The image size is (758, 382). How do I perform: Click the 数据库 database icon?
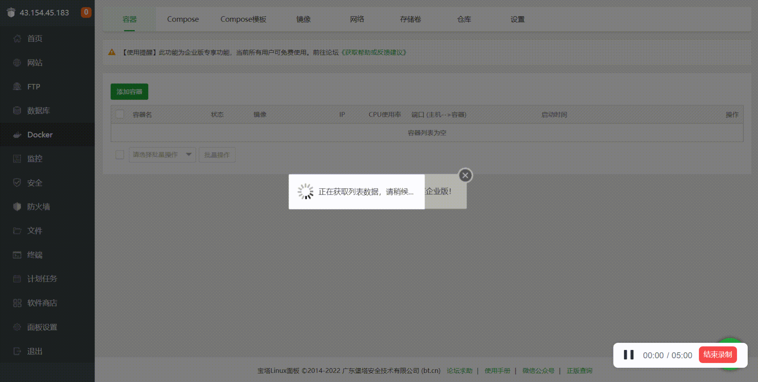17,110
